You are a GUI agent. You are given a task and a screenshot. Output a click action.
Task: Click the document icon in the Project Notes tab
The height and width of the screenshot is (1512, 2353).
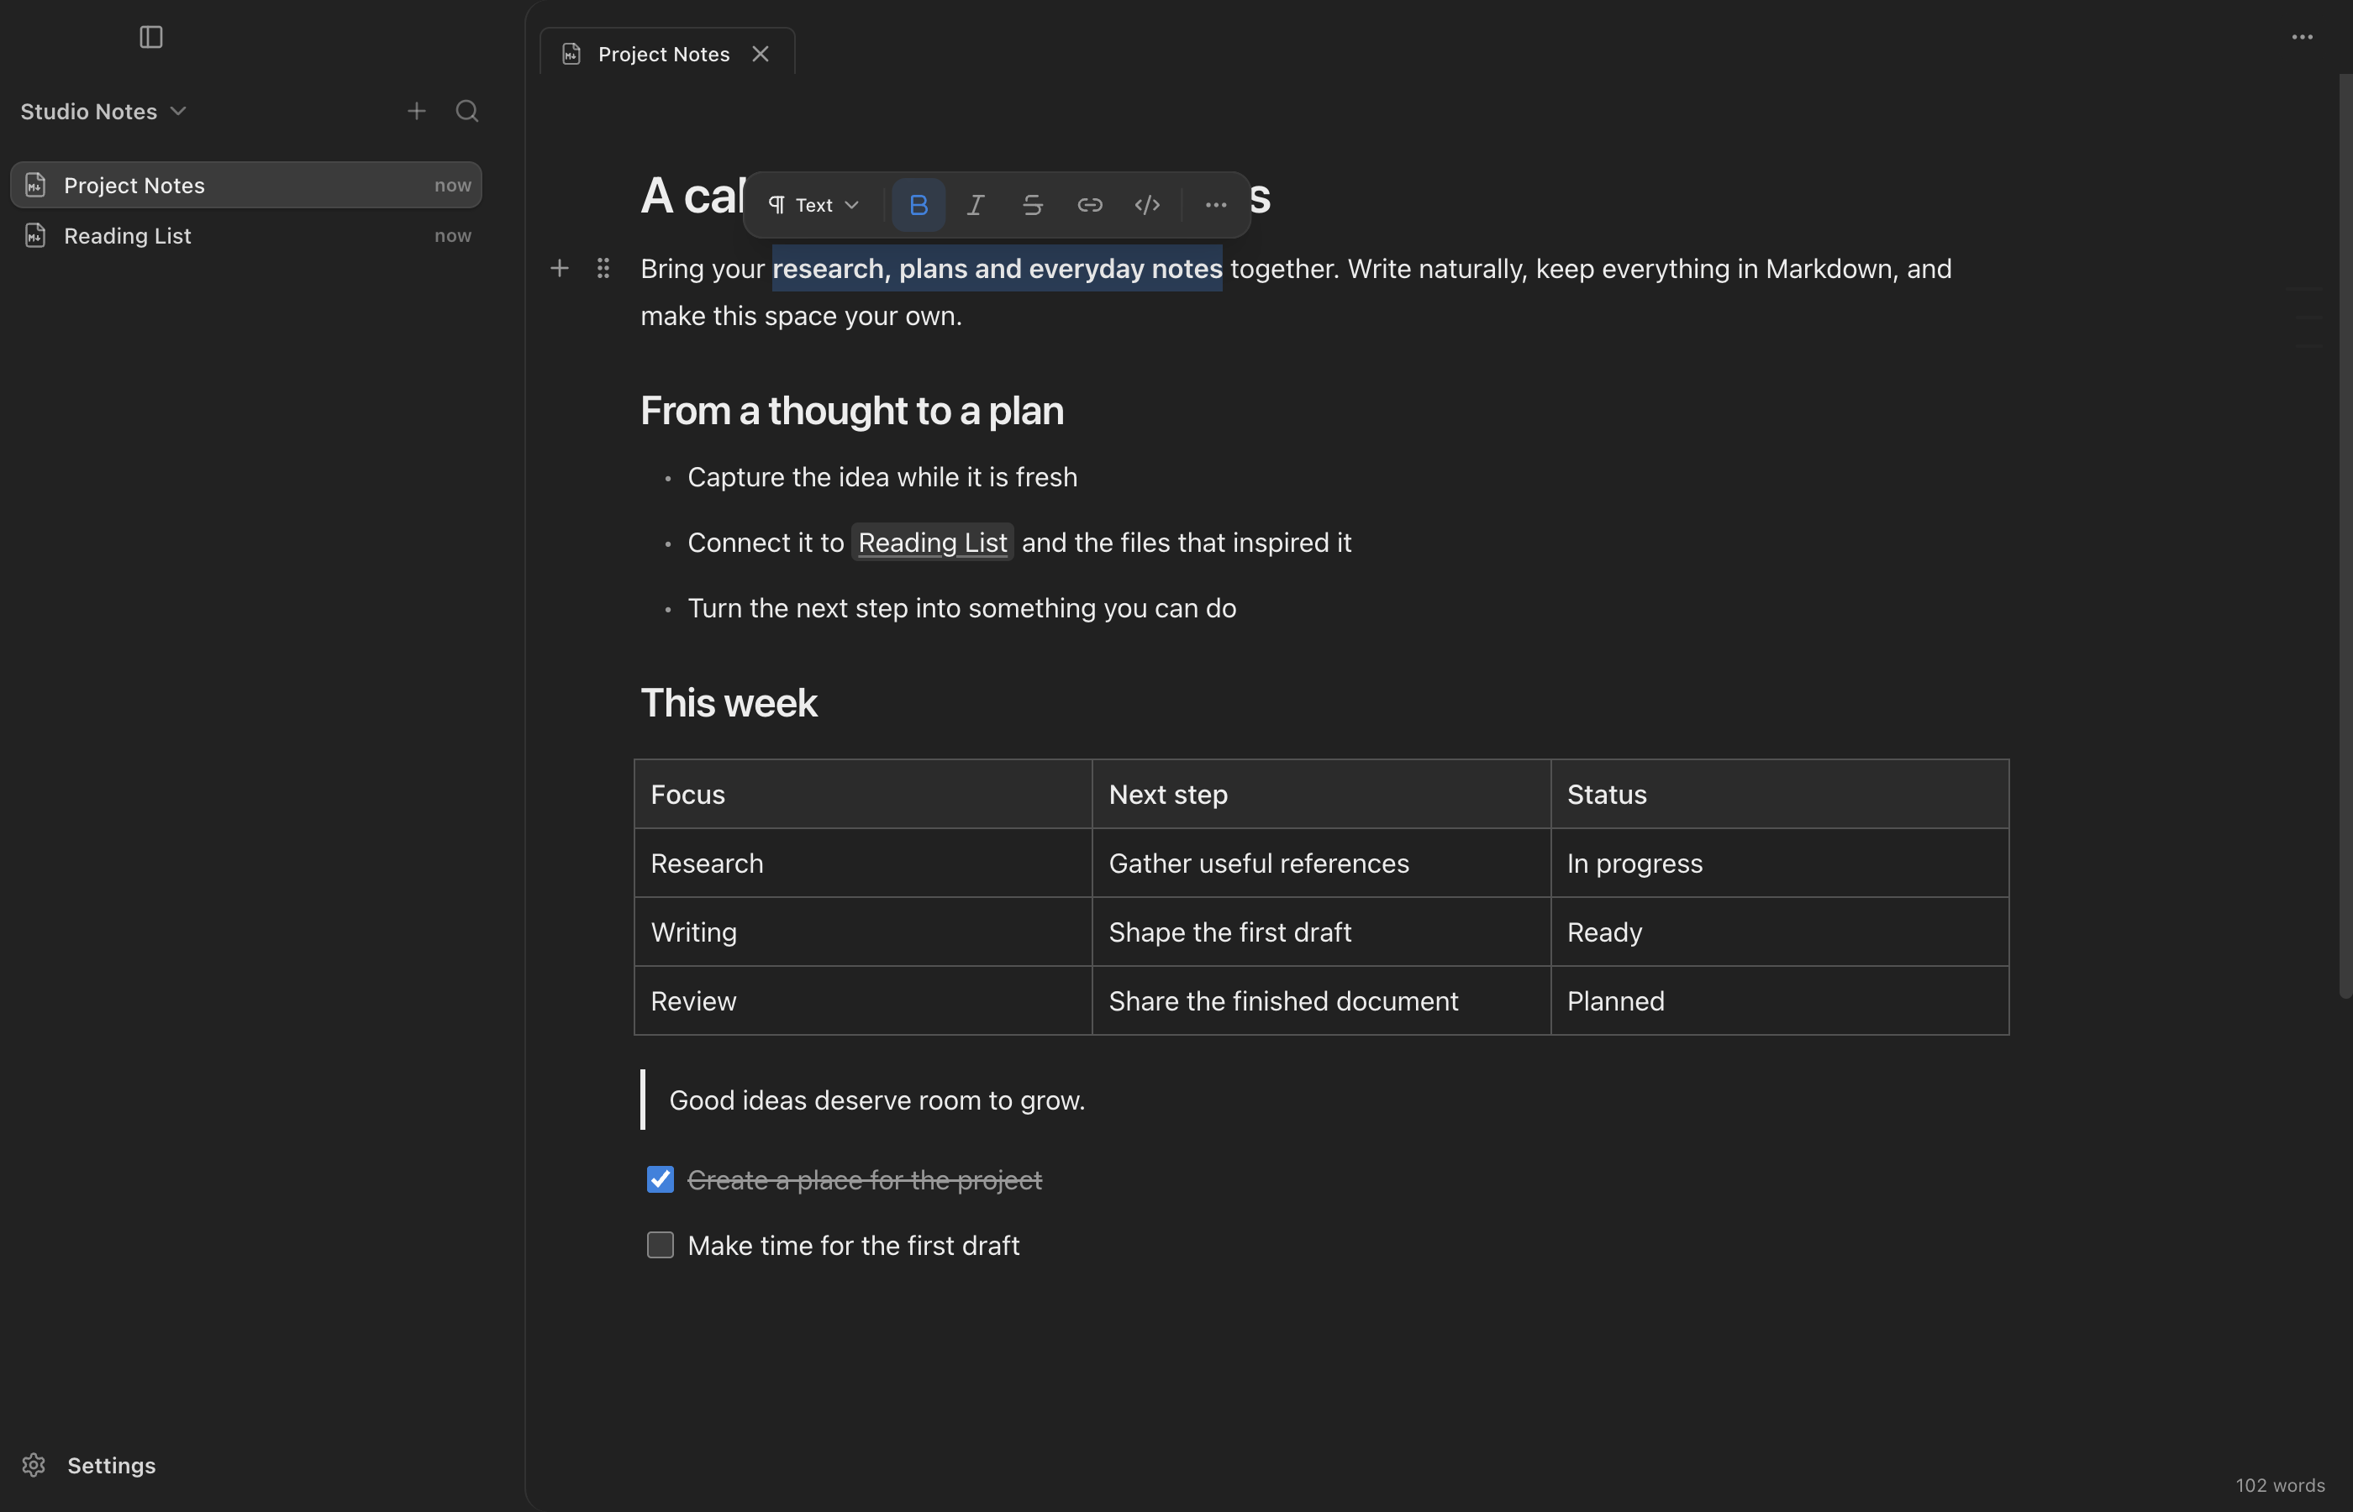[x=571, y=54]
